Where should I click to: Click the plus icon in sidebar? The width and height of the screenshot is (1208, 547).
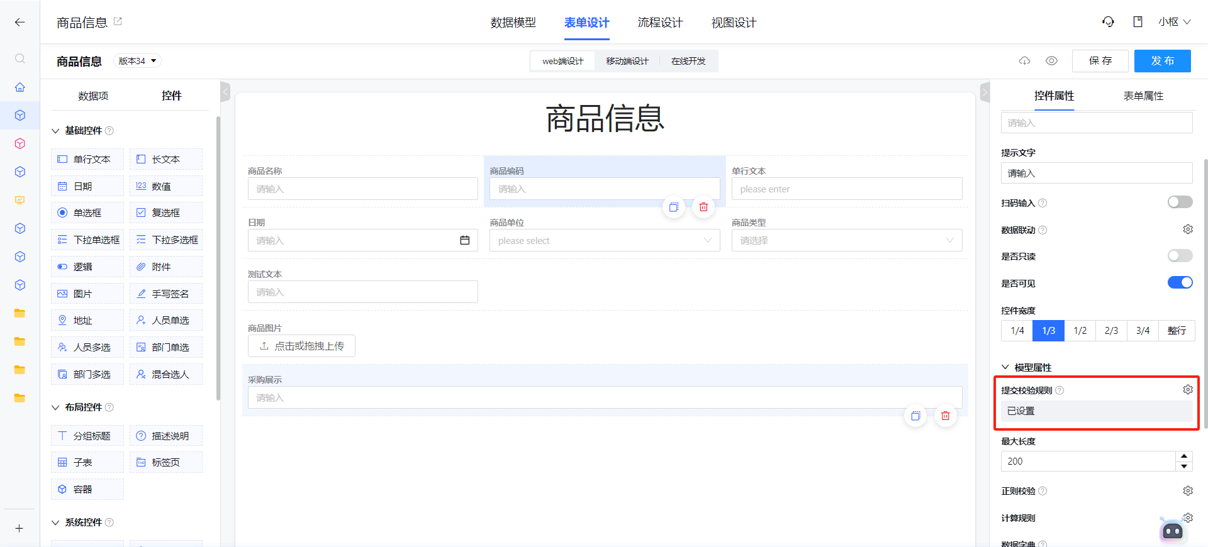pyautogui.click(x=20, y=528)
